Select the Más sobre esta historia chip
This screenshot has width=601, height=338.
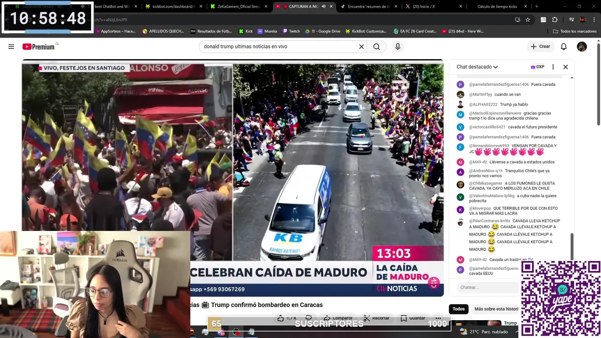(x=496, y=309)
